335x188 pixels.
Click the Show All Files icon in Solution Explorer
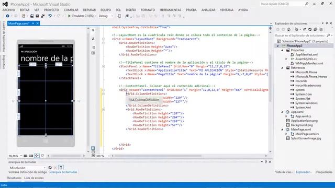pyautogui.click(x=321, y=29)
